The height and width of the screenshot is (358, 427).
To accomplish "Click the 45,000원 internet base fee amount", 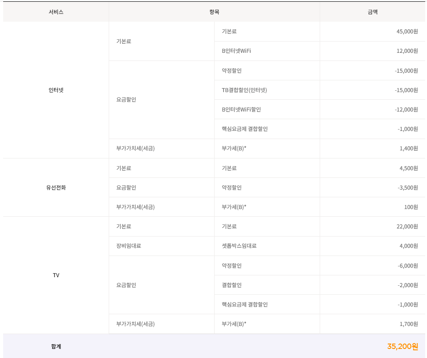I will (x=407, y=32).
